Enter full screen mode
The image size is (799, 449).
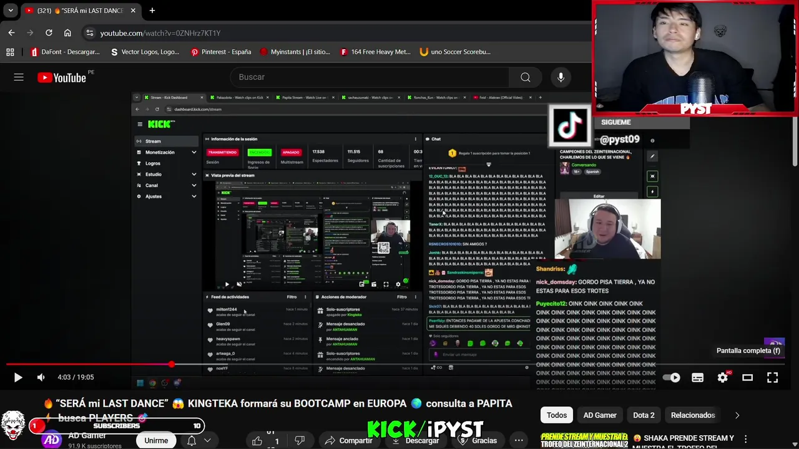pos(772,377)
